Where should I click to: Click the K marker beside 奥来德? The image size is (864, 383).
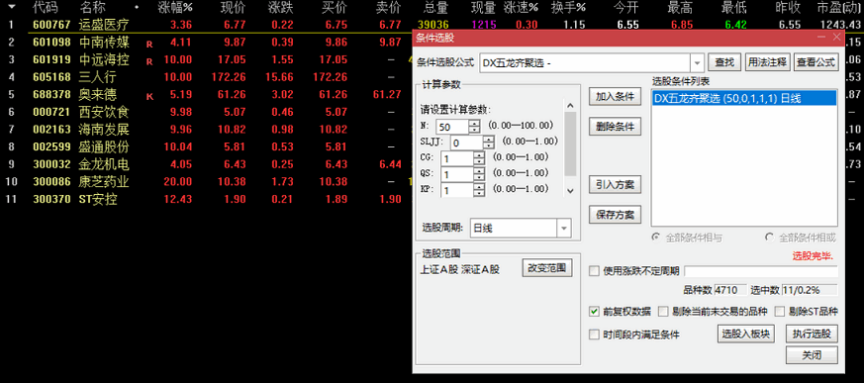pos(149,97)
